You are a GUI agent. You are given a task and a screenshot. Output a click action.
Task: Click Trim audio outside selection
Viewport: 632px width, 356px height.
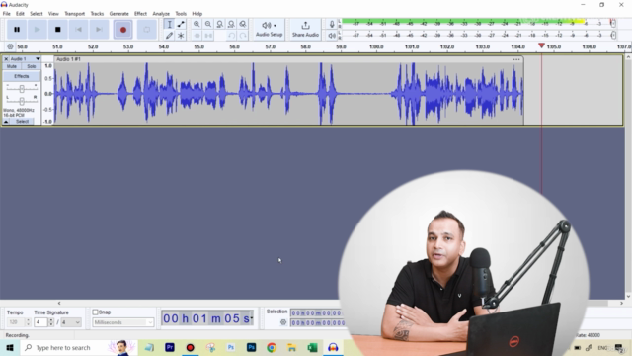(x=197, y=36)
